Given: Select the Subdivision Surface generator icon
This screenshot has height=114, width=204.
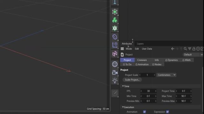Looking at the screenshot, I should (x=115, y=12).
